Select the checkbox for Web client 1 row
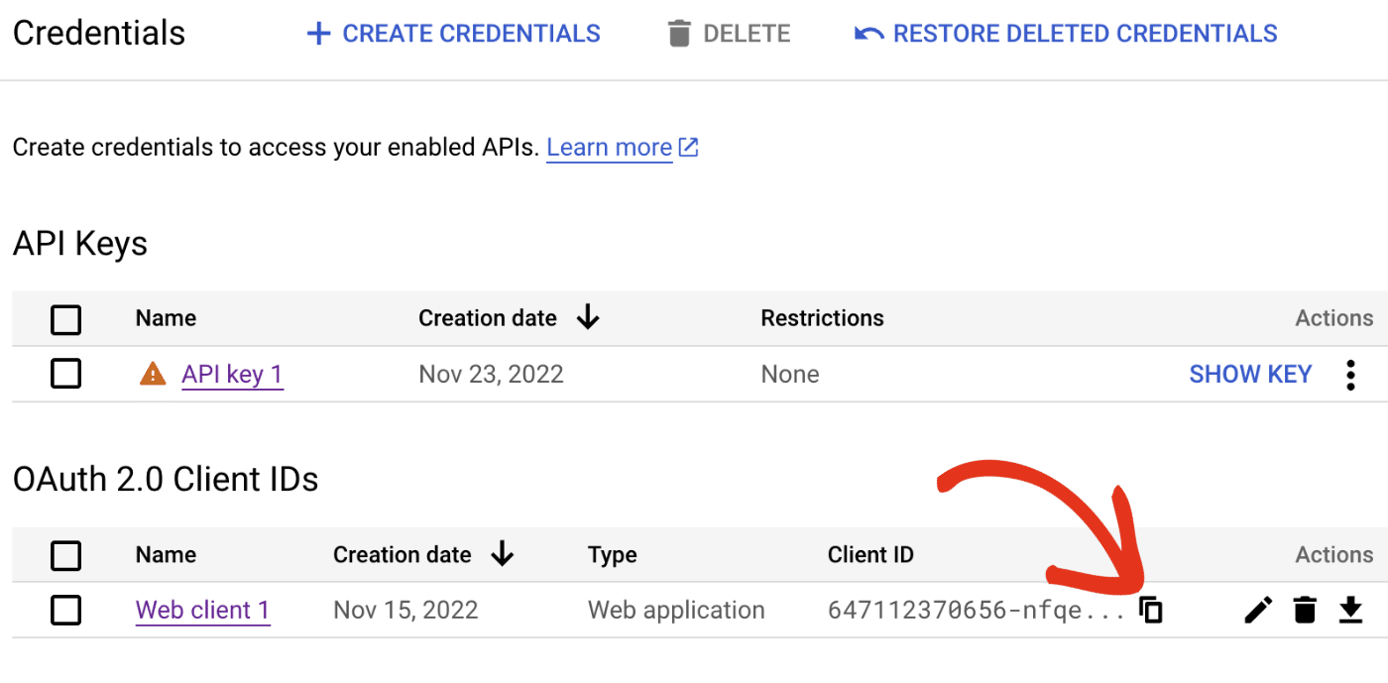1388x683 pixels. (x=65, y=611)
